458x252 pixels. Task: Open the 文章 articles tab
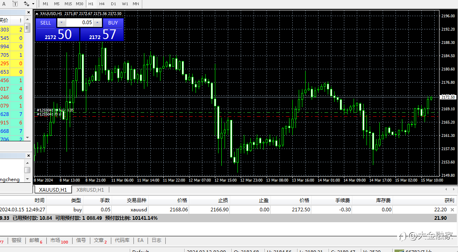(x=100, y=240)
